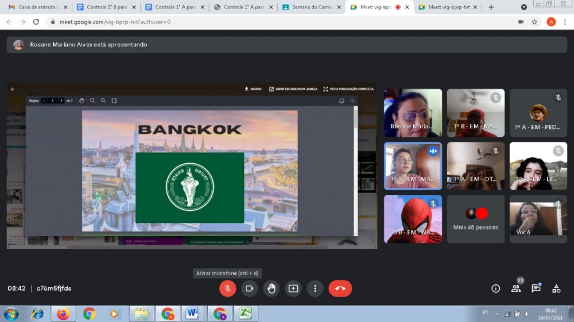Click Baixar download in presented document
The height and width of the screenshot is (322, 574).
(253, 89)
